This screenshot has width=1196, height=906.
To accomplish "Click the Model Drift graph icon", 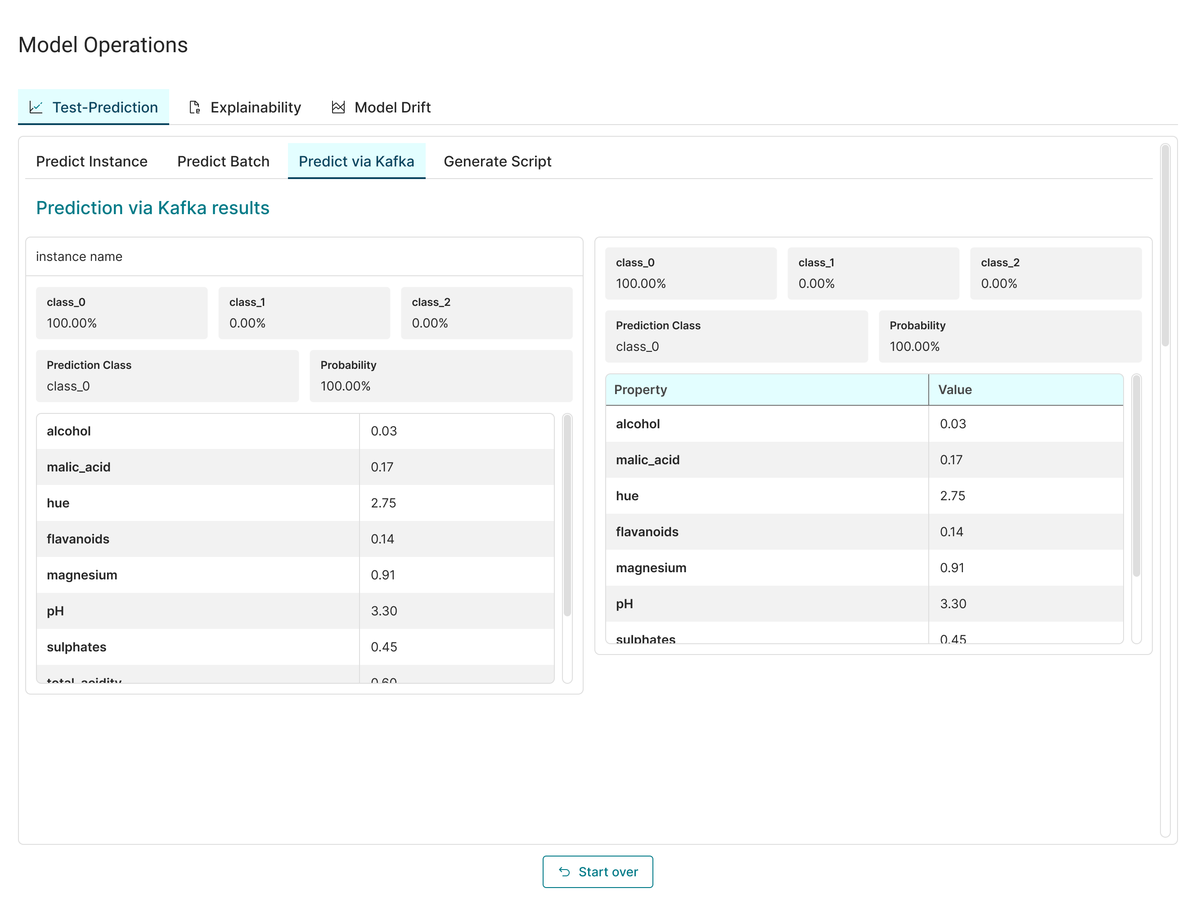I will pyautogui.click(x=338, y=107).
